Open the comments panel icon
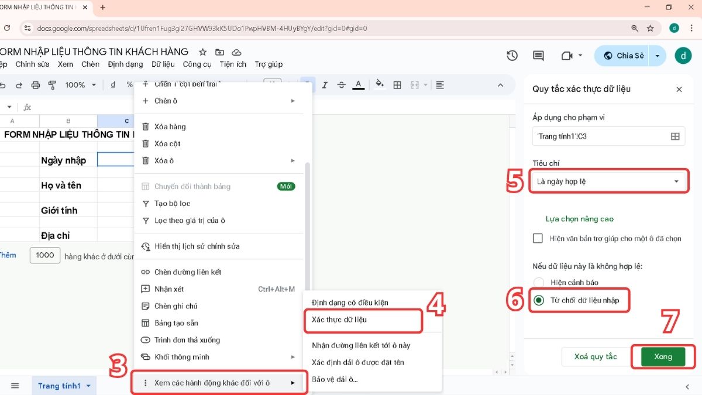The width and height of the screenshot is (702, 395). (538, 56)
